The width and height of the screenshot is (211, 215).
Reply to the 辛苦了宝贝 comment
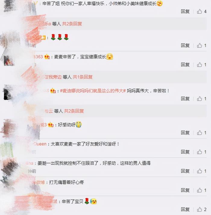click(x=185, y=209)
